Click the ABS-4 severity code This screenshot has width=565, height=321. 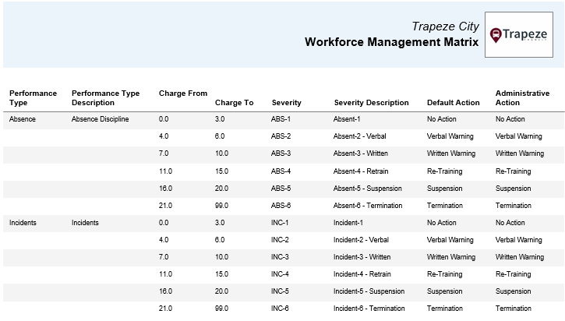tap(281, 171)
